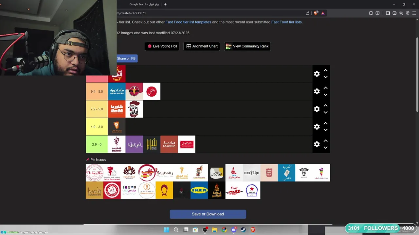Open Discord from the taskbar
Screen dimensions: 419x235
click(x=234, y=230)
